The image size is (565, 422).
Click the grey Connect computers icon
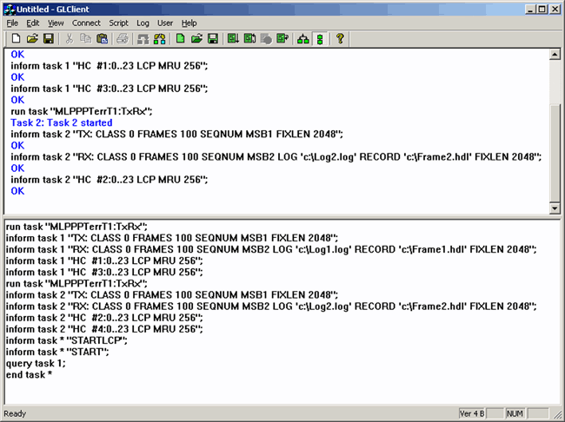click(x=143, y=38)
